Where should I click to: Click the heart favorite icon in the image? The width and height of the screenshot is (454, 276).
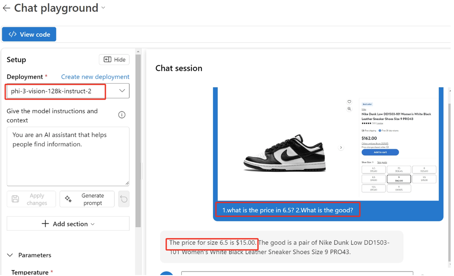click(349, 102)
